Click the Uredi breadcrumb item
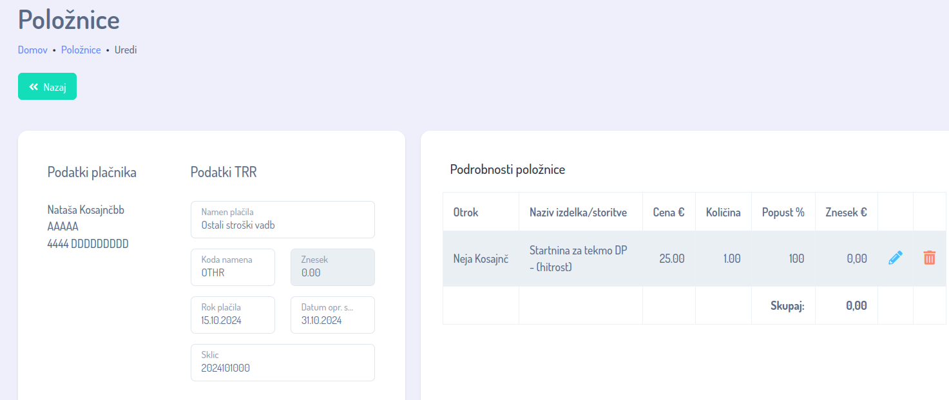The image size is (949, 400). coord(126,50)
